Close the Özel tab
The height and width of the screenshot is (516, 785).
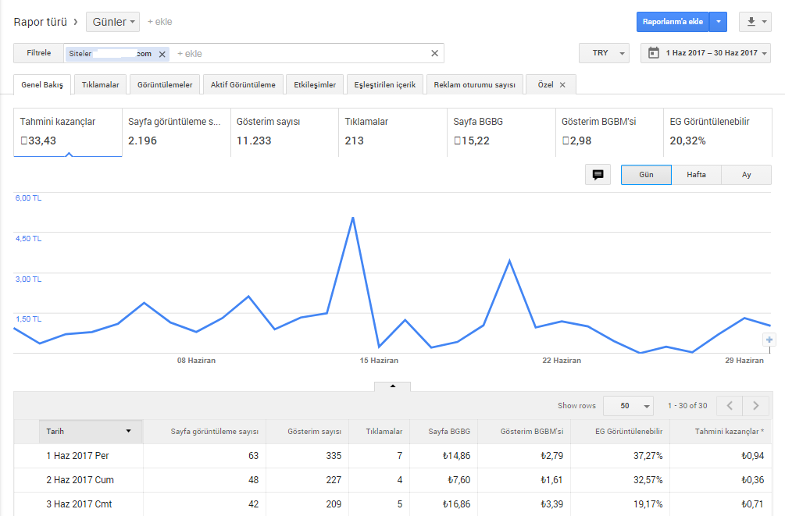click(x=562, y=85)
